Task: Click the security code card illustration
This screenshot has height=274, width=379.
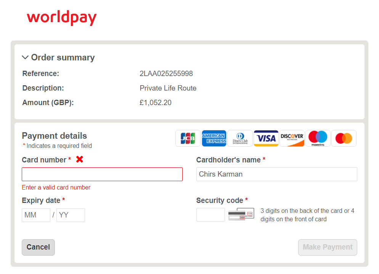Action: pyautogui.click(x=241, y=214)
